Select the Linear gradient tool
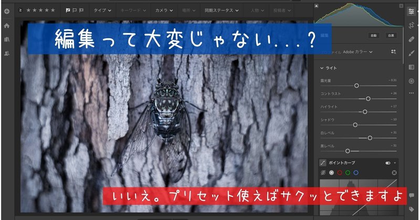Screen dimensions: 420x220 412,67
